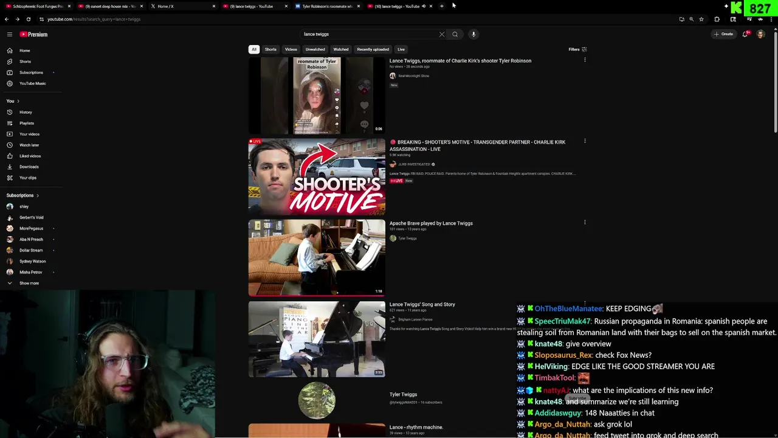Open options menu for roommate of Tyler Robinson video
This screenshot has height=438, width=778.
tap(585, 60)
